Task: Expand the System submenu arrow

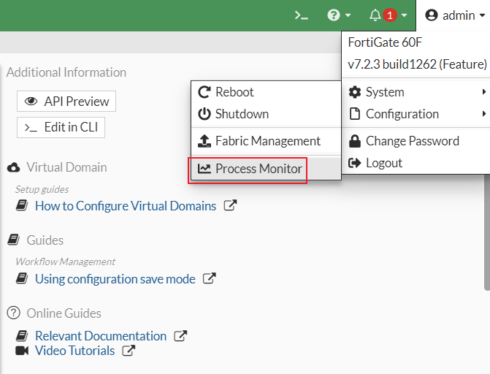Action: click(483, 91)
